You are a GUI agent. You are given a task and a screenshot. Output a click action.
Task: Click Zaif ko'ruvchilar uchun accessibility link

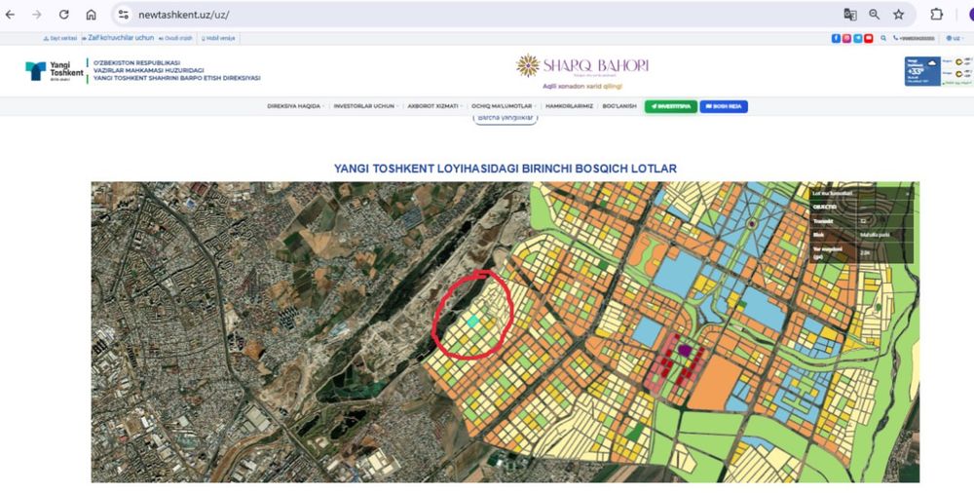coord(118,38)
